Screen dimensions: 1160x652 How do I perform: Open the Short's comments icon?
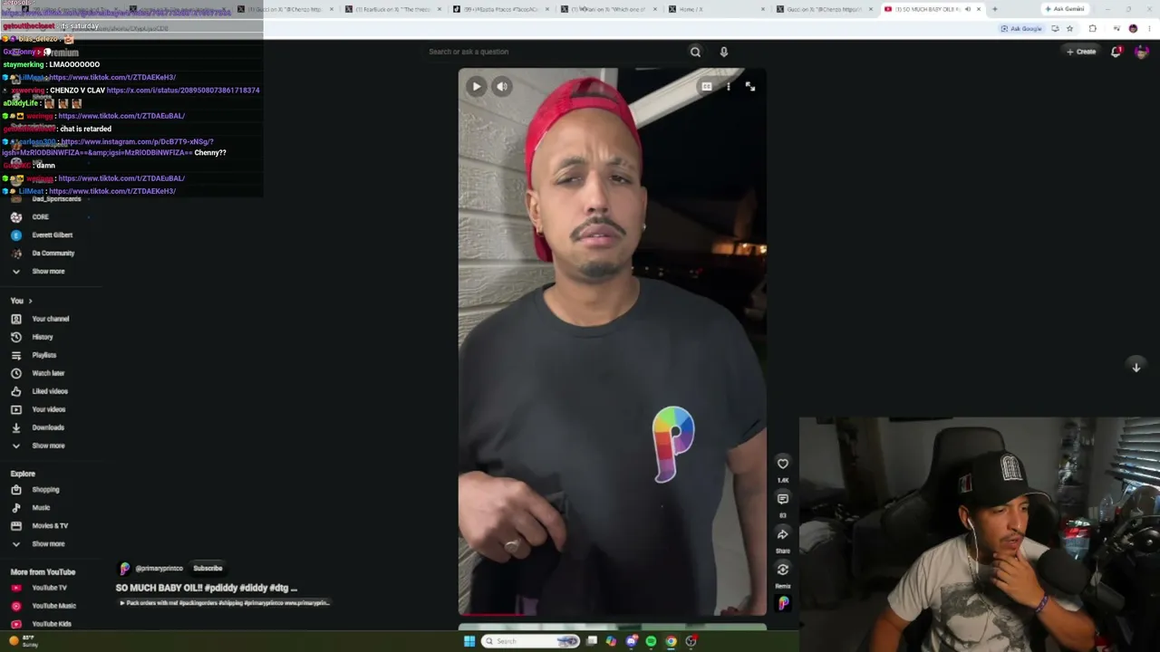coord(783,499)
